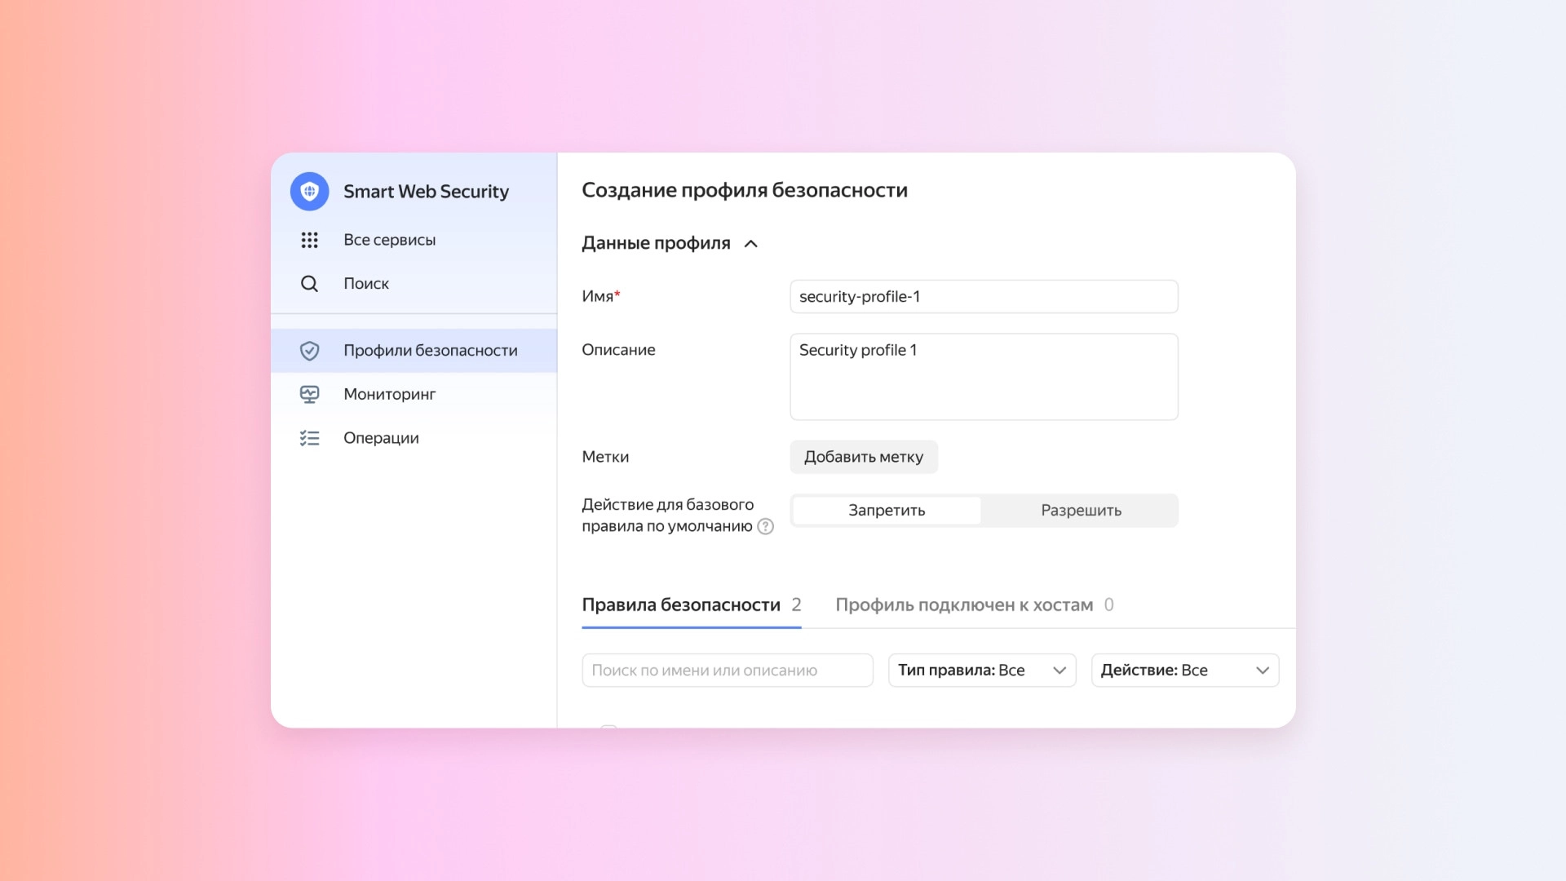
Task: Open Мониторинг menu item
Action: point(389,395)
